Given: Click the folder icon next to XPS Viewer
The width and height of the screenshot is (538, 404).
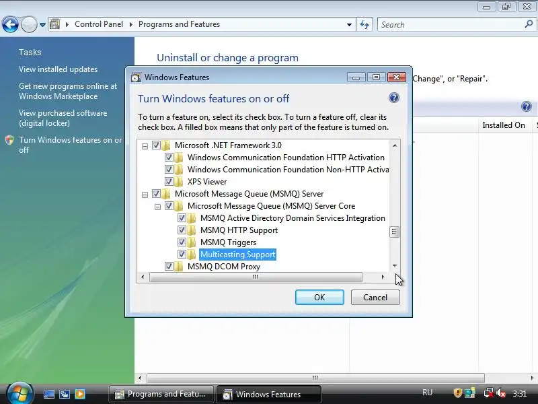Looking at the screenshot, I should [178, 181].
